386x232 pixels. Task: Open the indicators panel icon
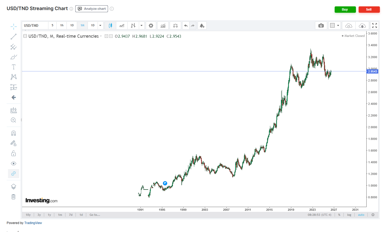[x=163, y=25]
